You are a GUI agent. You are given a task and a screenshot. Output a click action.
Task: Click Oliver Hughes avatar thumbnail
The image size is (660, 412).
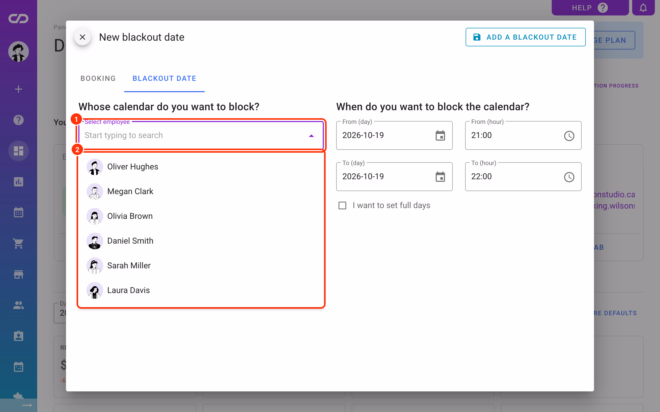pyautogui.click(x=95, y=167)
